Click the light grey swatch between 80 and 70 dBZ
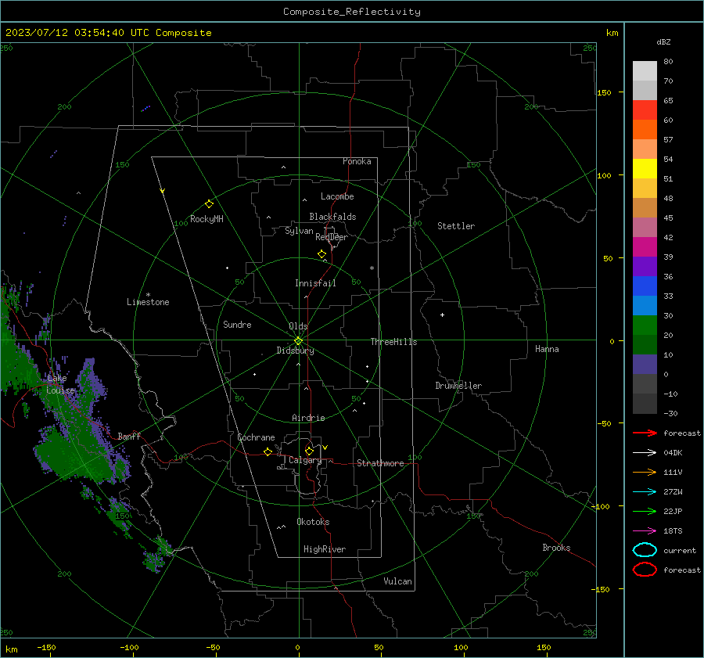This screenshot has height=658, width=704. tap(645, 71)
